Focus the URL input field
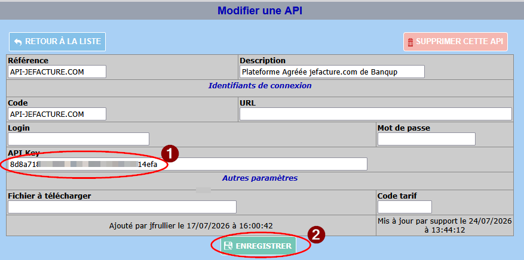 [376, 114]
